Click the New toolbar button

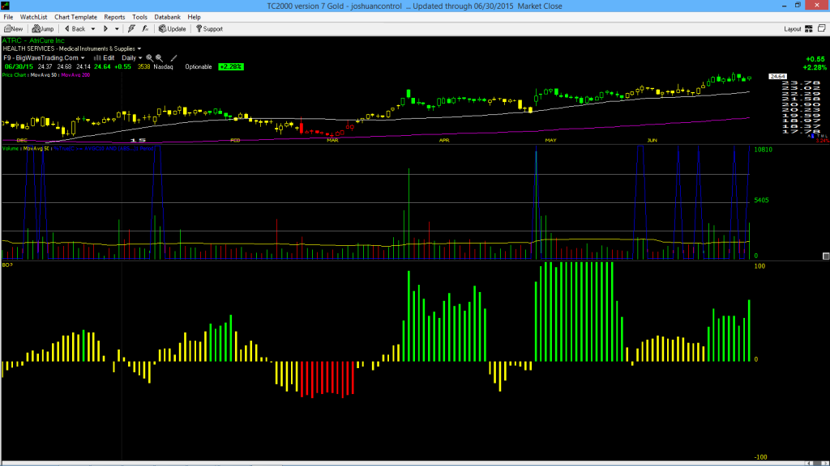click(x=13, y=28)
